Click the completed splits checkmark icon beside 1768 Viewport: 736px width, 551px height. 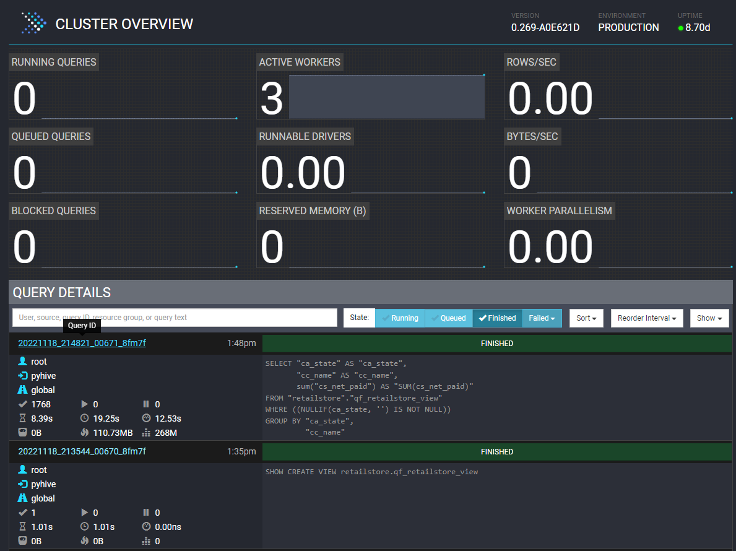[22, 404]
